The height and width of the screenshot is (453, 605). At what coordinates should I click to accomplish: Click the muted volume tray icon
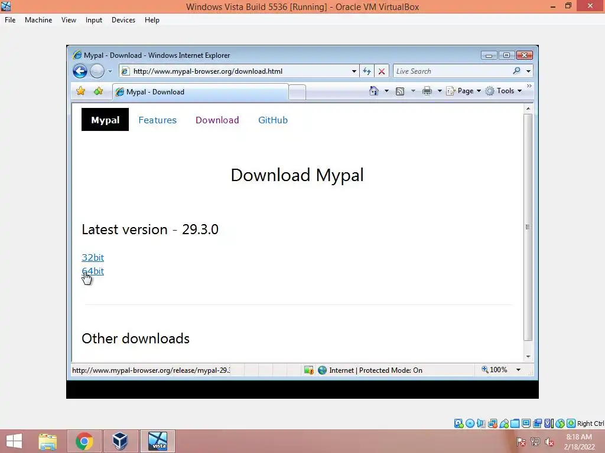[549, 442]
